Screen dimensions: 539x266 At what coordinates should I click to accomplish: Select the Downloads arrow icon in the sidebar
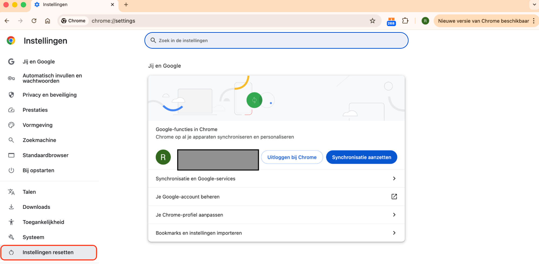pos(11,207)
